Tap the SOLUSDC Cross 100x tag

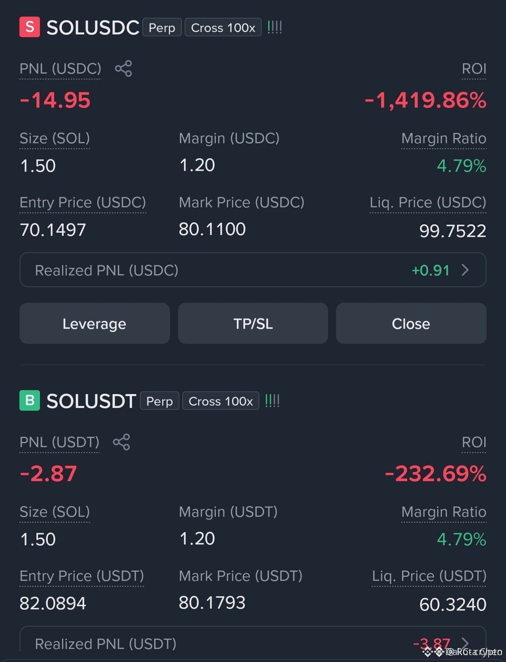pyautogui.click(x=223, y=27)
